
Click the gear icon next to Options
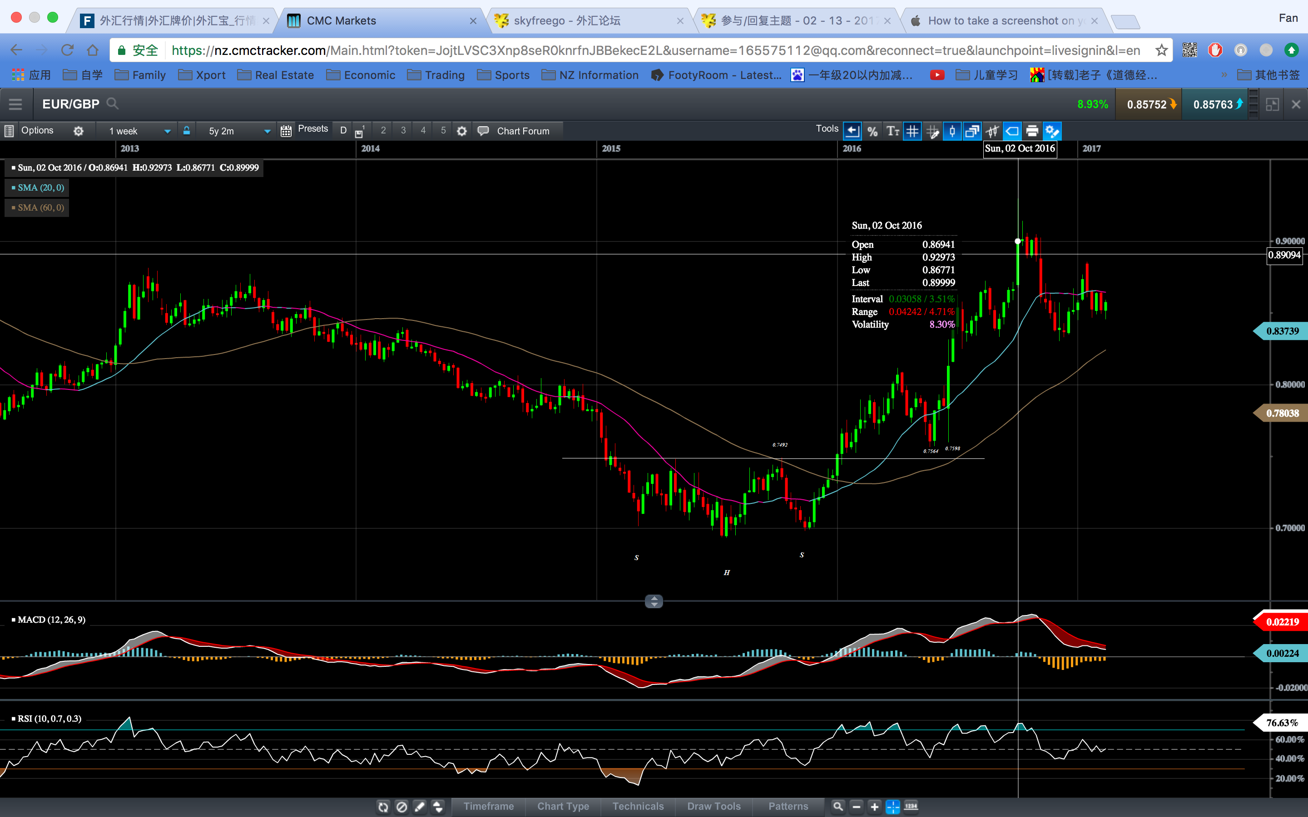[79, 131]
